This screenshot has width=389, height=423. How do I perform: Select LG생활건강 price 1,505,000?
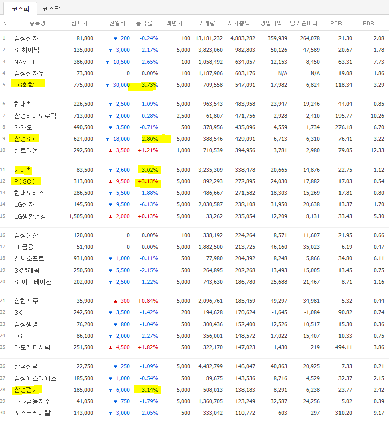click(x=81, y=216)
